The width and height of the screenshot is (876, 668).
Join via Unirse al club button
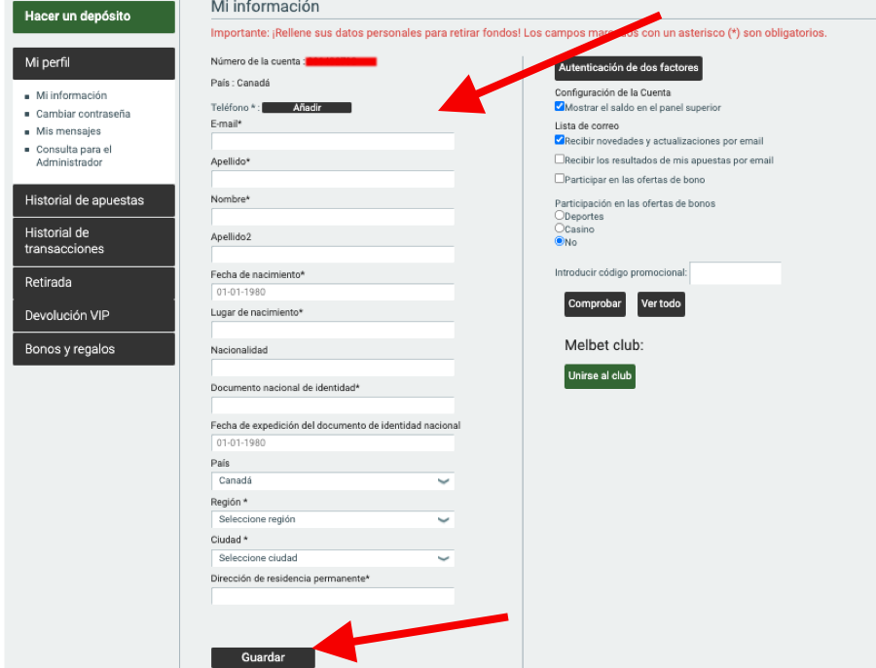click(x=600, y=376)
